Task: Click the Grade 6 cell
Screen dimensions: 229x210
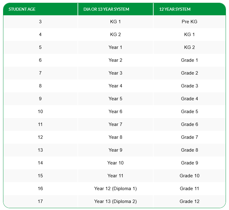Action: pos(189,124)
